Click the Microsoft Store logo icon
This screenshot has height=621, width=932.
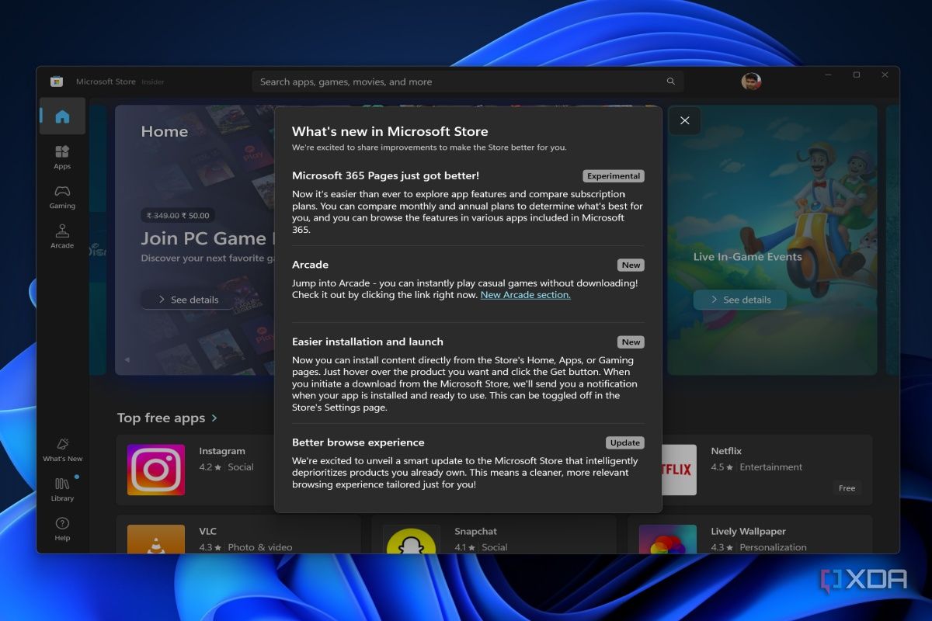pyautogui.click(x=57, y=82)
